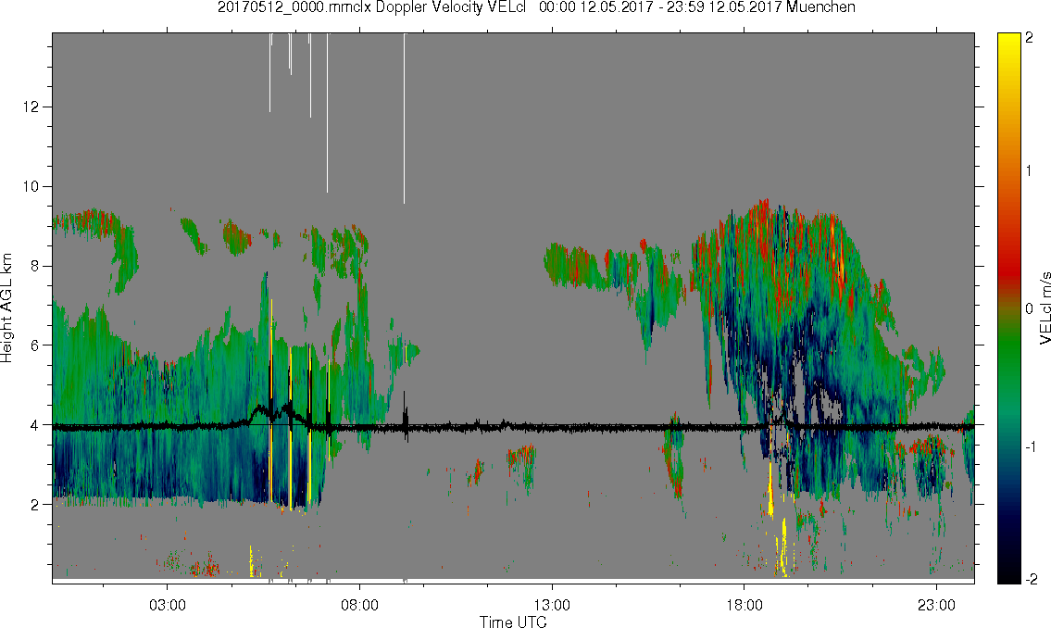Image resolution: width=1051 pixels, height=628 pixels.
Task: Click the 'Height AGL km' y-axis label
Action: pyautogui.click(x=6, y=308)
